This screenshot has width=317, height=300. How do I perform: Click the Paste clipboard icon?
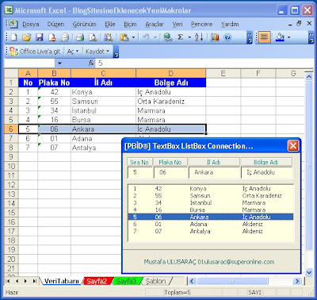(124, 37)
